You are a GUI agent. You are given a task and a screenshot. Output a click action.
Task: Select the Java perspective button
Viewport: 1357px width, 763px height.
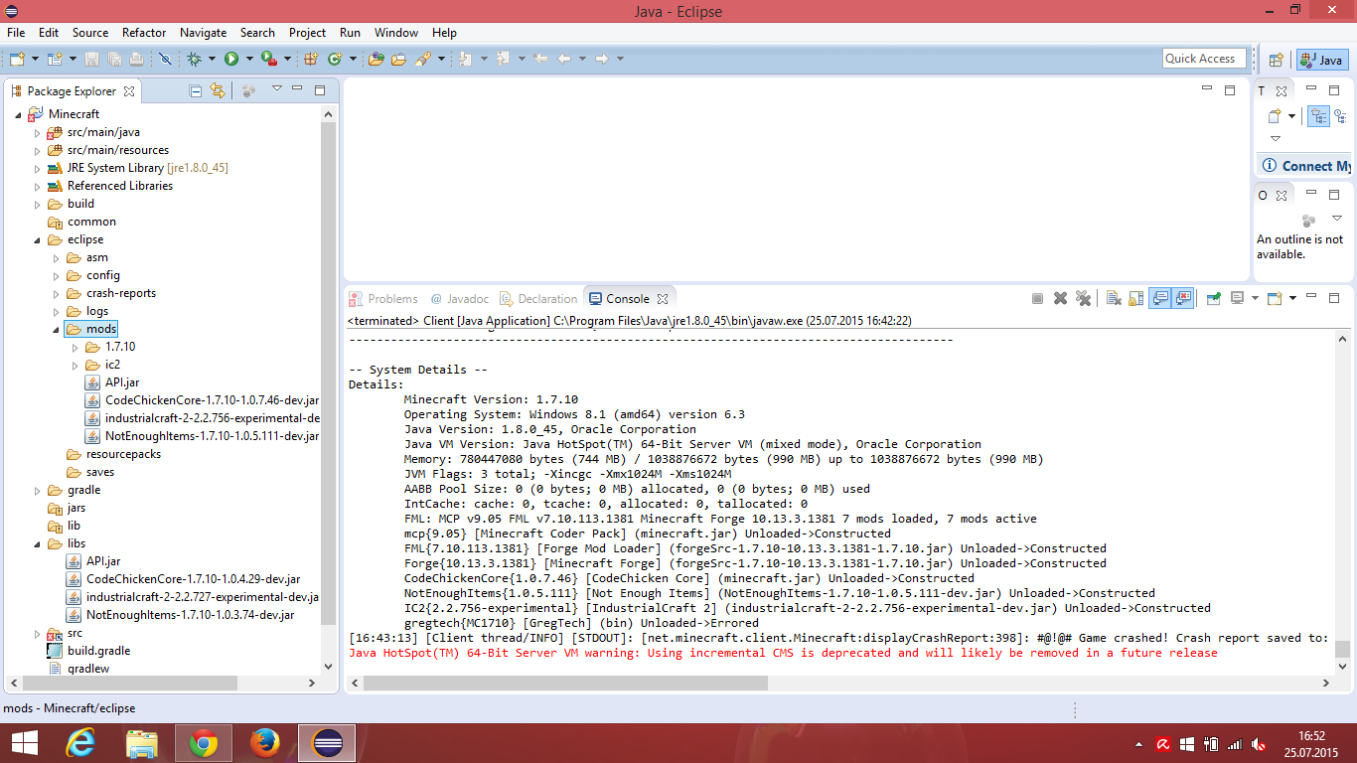pyautogui.click(x=1321, y=60)
